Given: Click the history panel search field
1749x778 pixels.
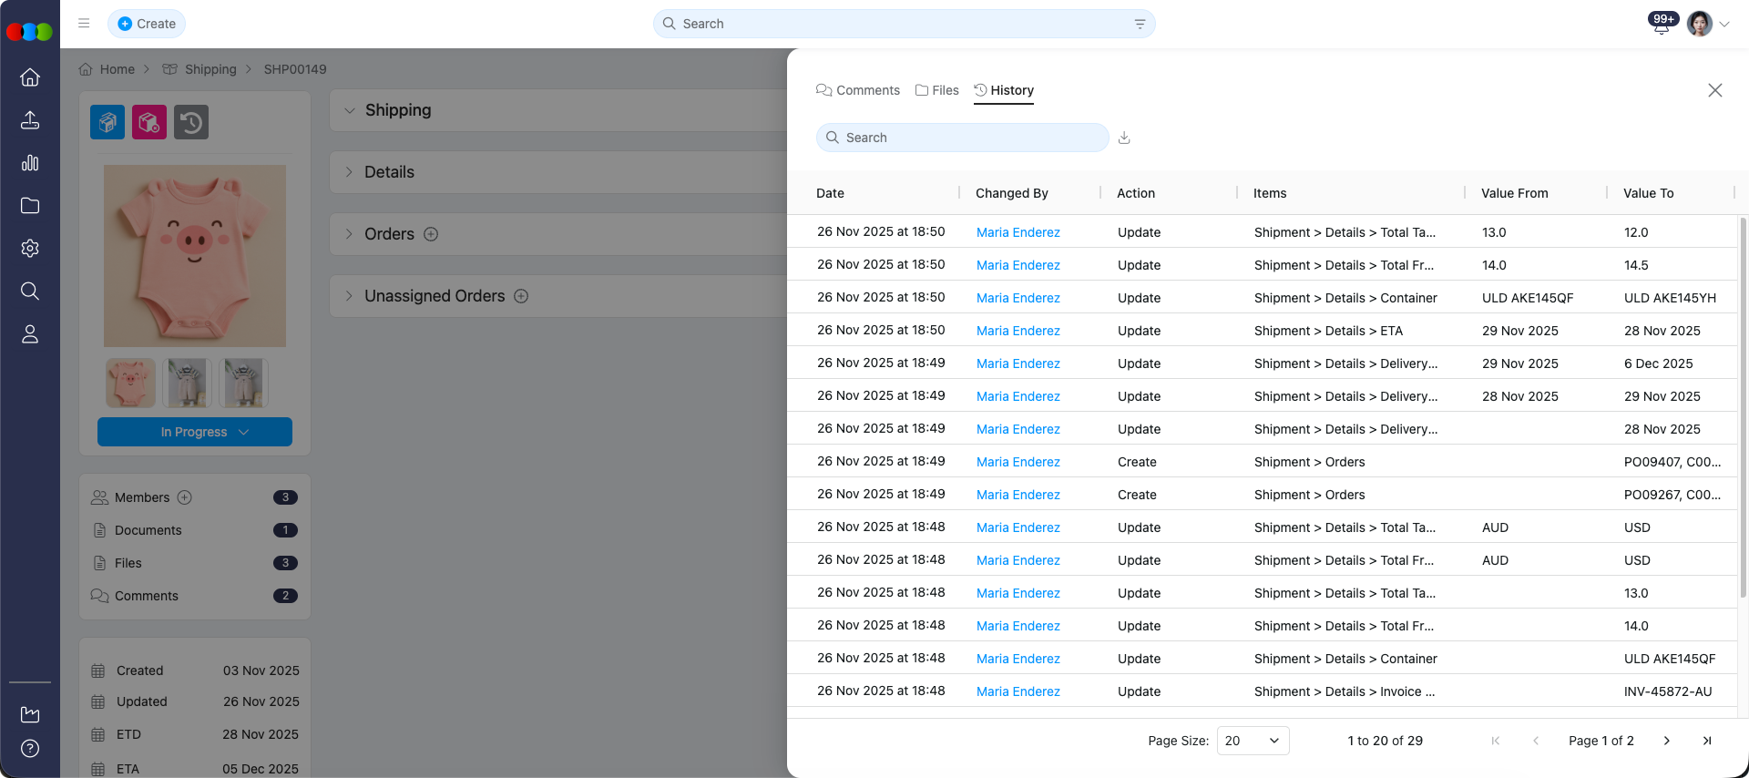Looking at the screenshot, I should [963, 138].
